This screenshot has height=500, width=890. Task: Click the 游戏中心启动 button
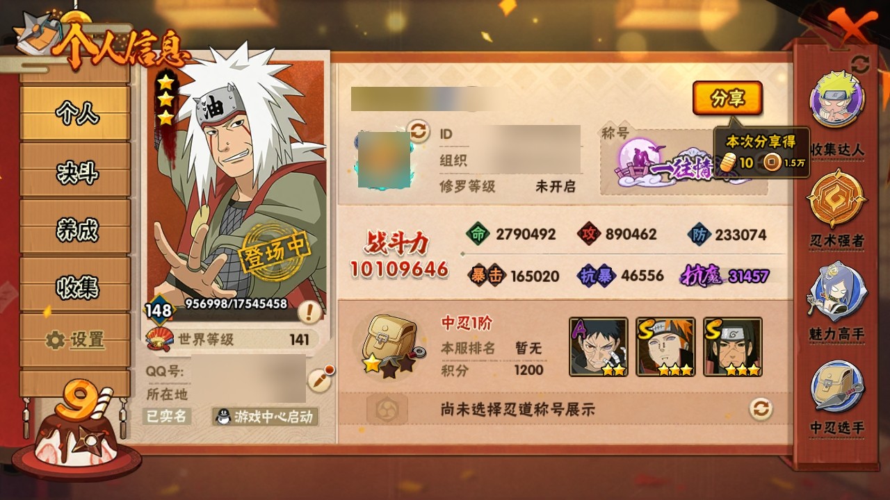[265, 417]
